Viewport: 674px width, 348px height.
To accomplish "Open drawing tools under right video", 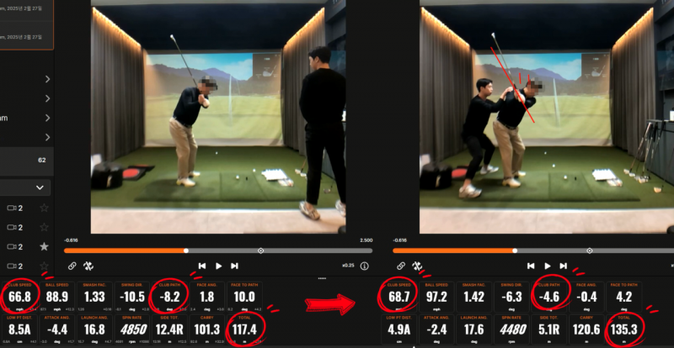I will (x=417, y=266).
